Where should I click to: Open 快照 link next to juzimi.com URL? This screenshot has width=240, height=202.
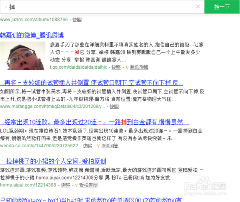77,20
